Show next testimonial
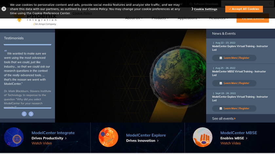Image resolution: width=275 pixels, height=154 pixels. (31, 114)
